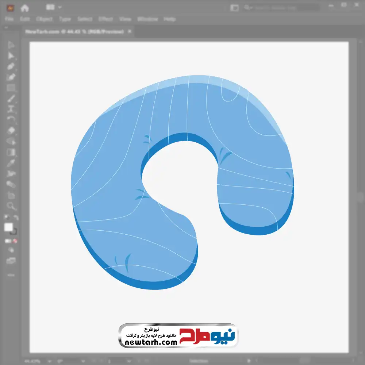365x365 pixels.
Task: Set fill to None
Action: pyautogui.click(x=15, y=241)
